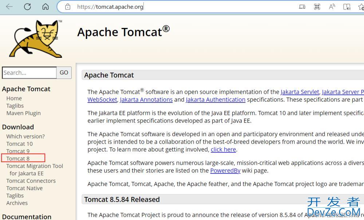Open Home in the sidebar
The height and width of the screenshot is (220, 364).
[14, 98]
